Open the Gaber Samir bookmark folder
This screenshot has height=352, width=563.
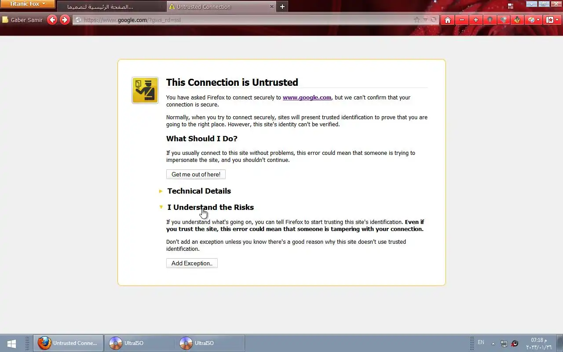(22, 20)
